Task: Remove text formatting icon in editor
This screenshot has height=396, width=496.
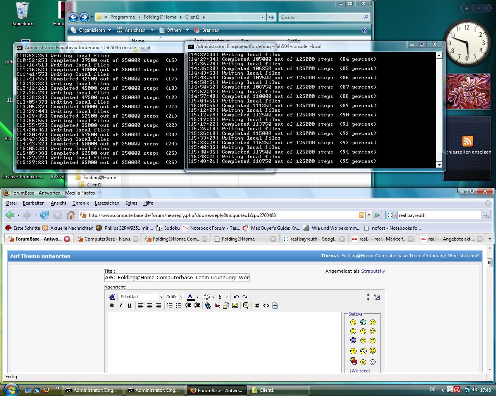Action: point(112,297)
